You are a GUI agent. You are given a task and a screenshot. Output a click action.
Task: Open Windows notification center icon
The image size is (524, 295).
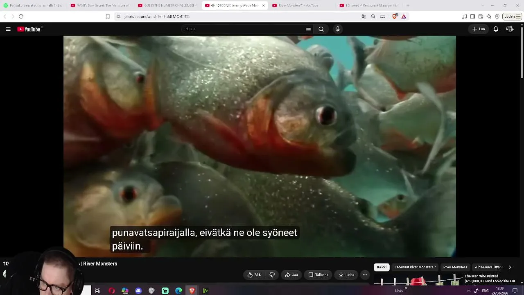pos(515,291)
